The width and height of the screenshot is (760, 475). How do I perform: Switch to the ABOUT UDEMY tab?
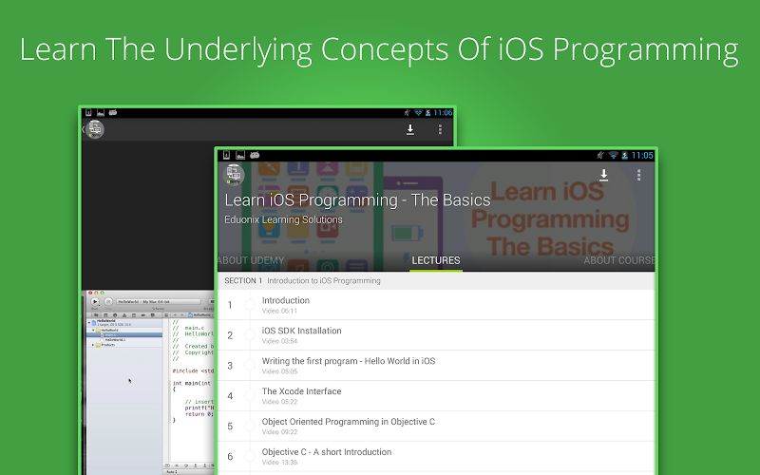pyautogui.click(x=251, y=260)
